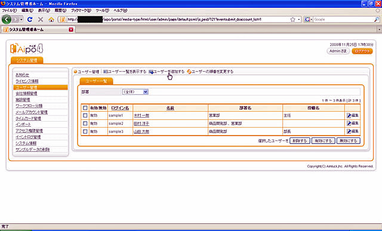Check the box for sample3 row

[x=85, y=131]
